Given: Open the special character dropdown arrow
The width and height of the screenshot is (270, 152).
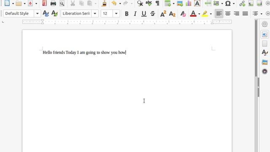Looking at the screenshot, I should (x=234, y=3).
